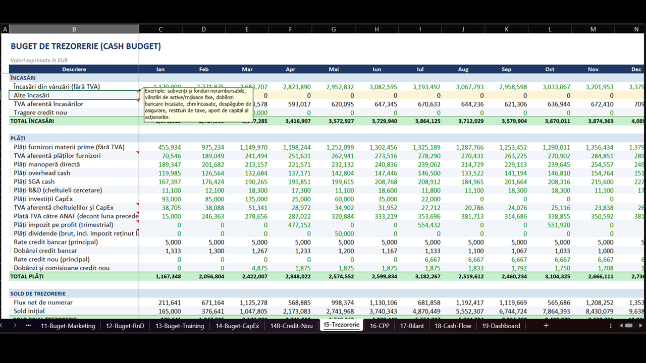The width and height of the screenshot is (646, 363).
Task: Select 'Plăți R&D (cheltuieli cercetare)' label
Action: coord(58,190)
